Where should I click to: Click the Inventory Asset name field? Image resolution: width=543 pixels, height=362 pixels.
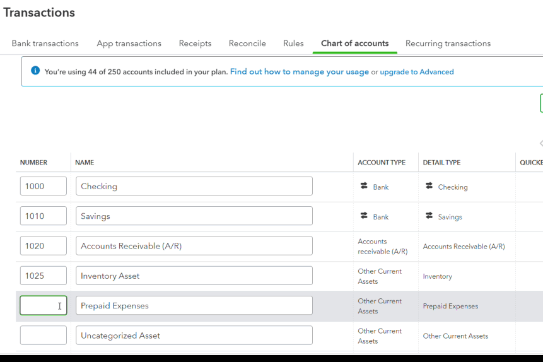coord(194,276)
